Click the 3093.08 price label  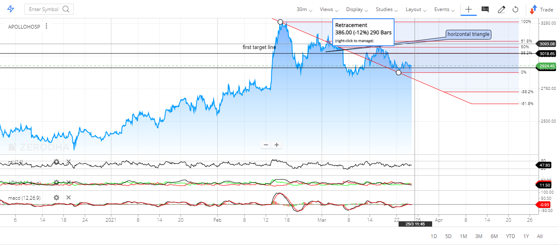point(547,44)
